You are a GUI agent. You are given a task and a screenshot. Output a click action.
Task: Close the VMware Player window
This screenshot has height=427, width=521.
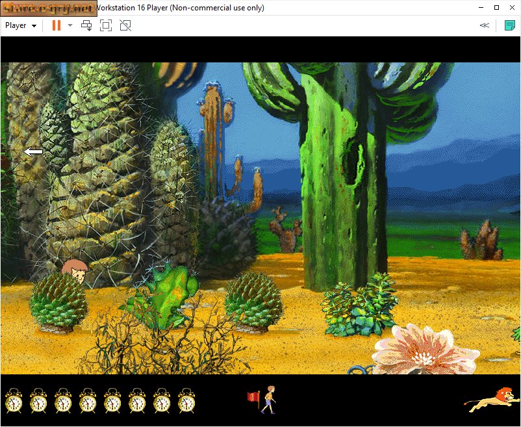pyautogui.click(x=512, y=7)
